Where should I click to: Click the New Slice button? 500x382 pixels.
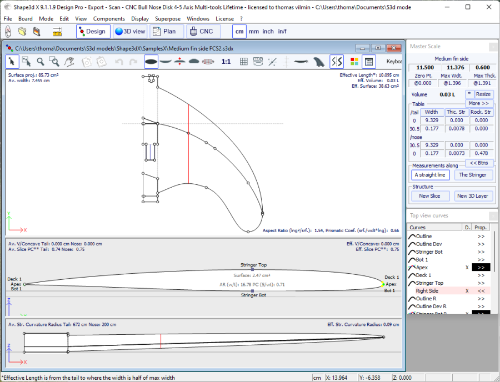pos(429,196)
